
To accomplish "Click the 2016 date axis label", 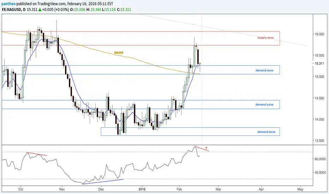I will [142, 189].
